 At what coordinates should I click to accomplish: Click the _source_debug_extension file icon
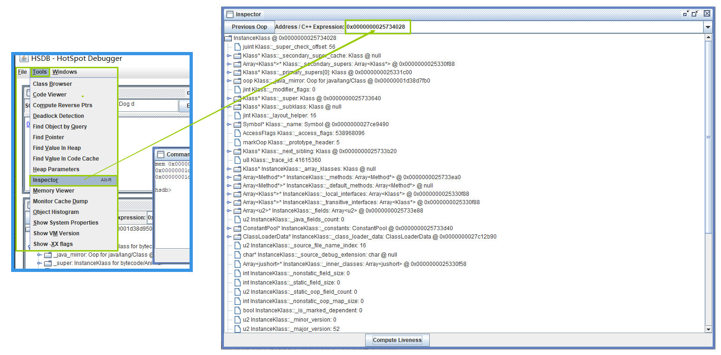(238, 255)
